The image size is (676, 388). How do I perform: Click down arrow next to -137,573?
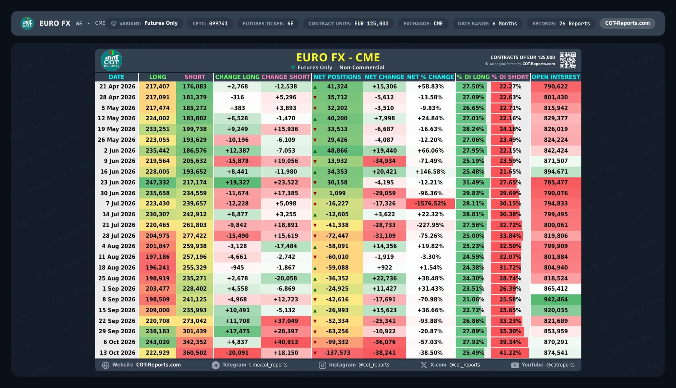(315, 353)
